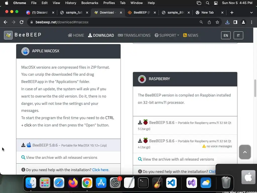Open Chrome profile avatar menu
The image size is (257, 193).
click(x=243, y=22)
